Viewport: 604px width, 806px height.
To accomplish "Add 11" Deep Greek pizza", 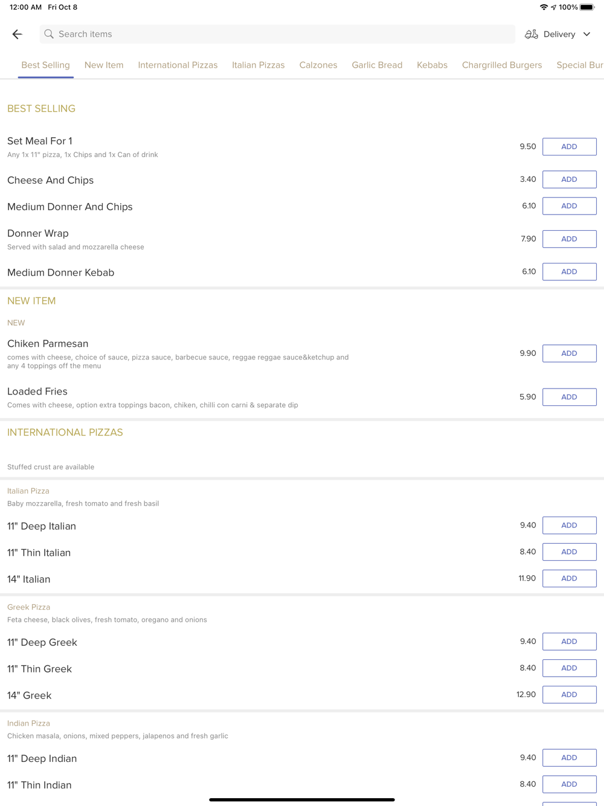I will (x=569, y=642).
